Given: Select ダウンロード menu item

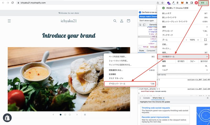Looking at the screenshot, I should coord(183,31).
